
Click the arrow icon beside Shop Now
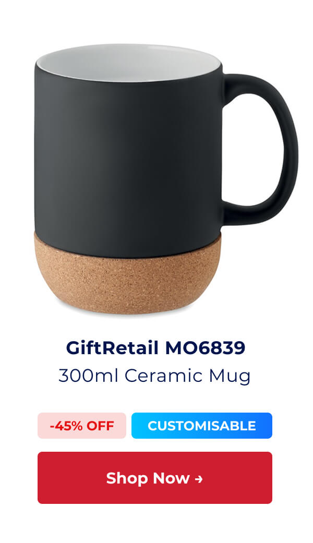click(x=199, y=479)
